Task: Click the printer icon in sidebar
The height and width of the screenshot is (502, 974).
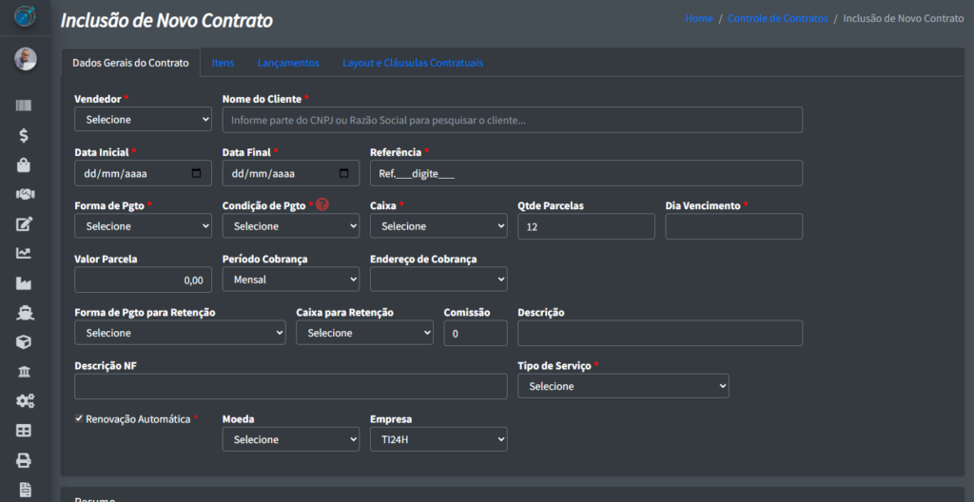Action: (x=25, y=460)
